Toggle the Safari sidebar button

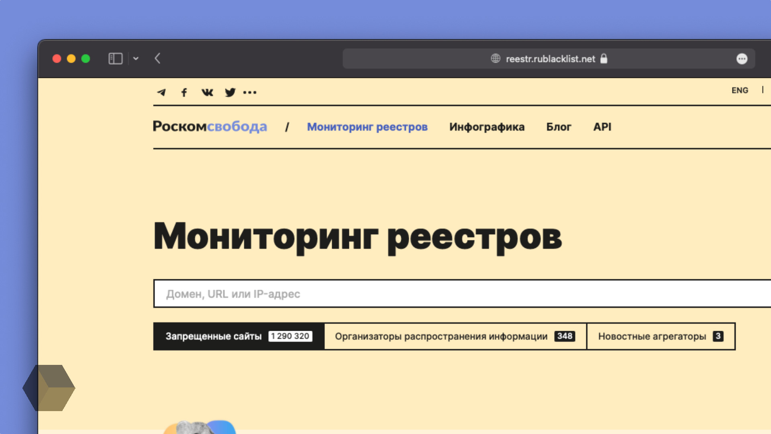click(x=115, y=59)
